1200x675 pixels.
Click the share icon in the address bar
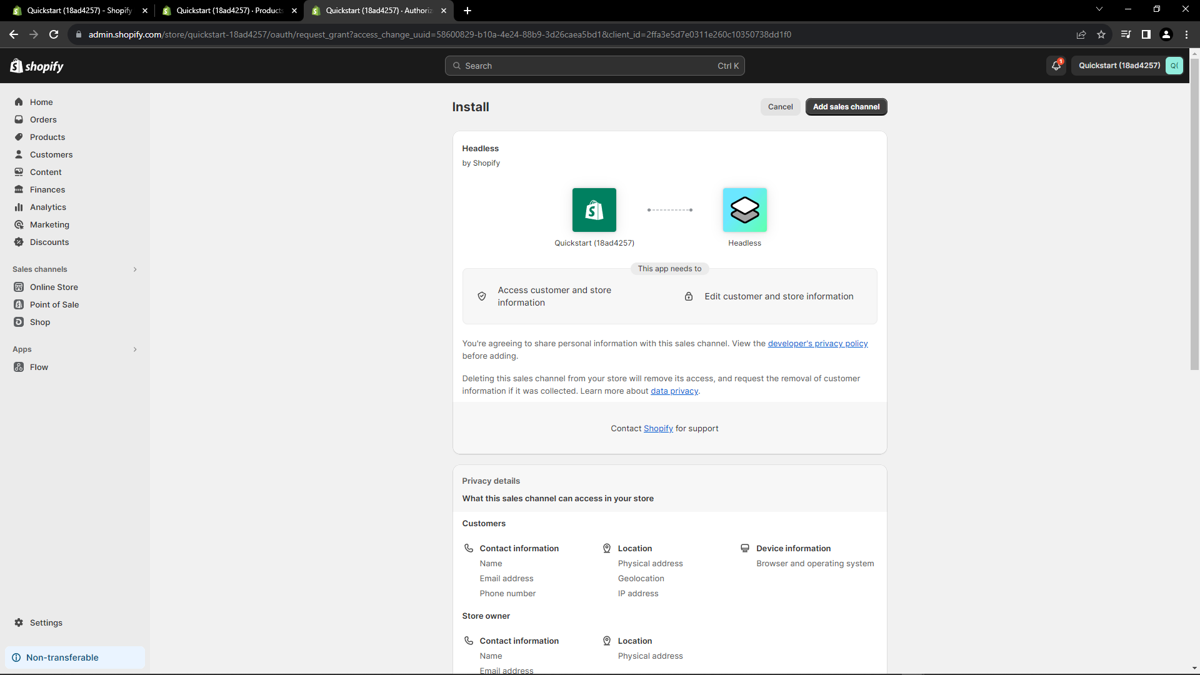coord(1081,34)
